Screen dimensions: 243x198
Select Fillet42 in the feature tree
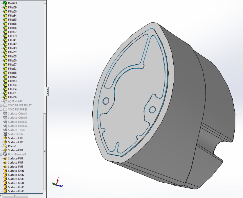tap(12, 44)
